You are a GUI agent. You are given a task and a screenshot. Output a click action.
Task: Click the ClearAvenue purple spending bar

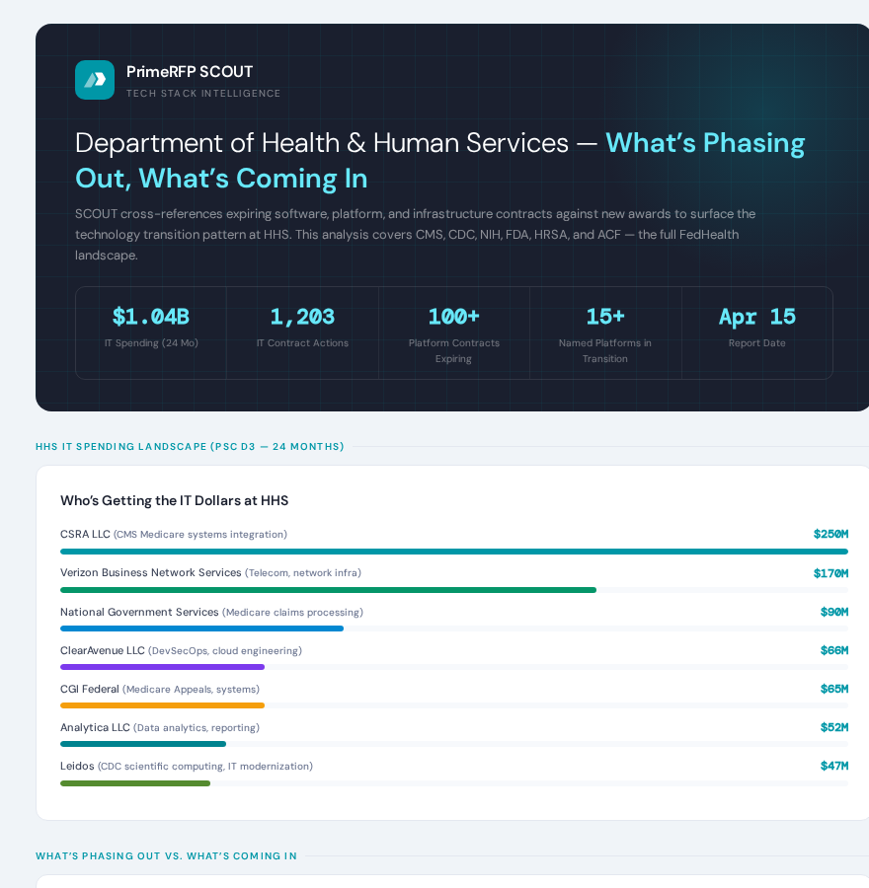point(162,667)
